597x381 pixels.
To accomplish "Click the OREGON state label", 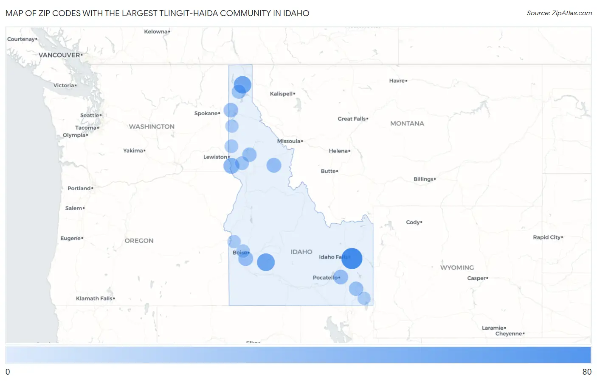I will pos(139,240).
